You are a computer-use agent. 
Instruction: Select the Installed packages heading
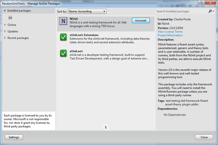tap(19, 11)
